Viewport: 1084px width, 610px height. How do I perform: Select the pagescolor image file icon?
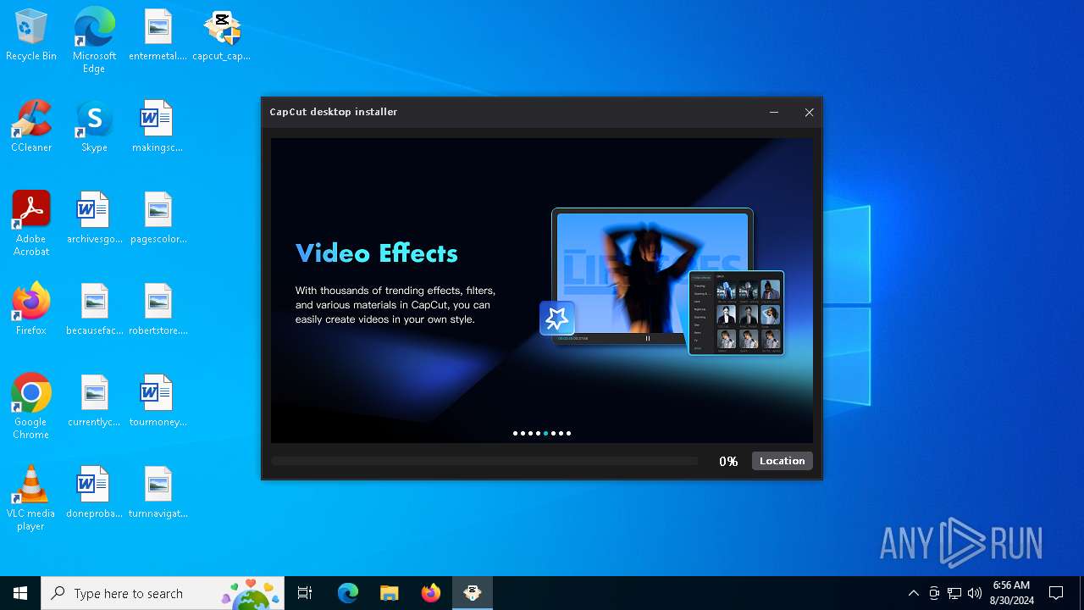tap(158, 218)
